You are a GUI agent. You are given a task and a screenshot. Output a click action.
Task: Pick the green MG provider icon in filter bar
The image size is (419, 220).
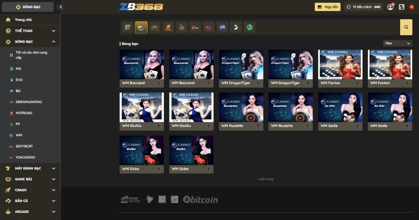tap(249, 27)
